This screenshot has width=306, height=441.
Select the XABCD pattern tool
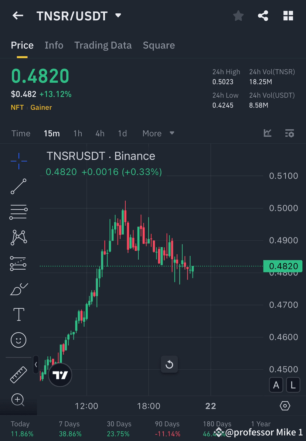(18, 237)
